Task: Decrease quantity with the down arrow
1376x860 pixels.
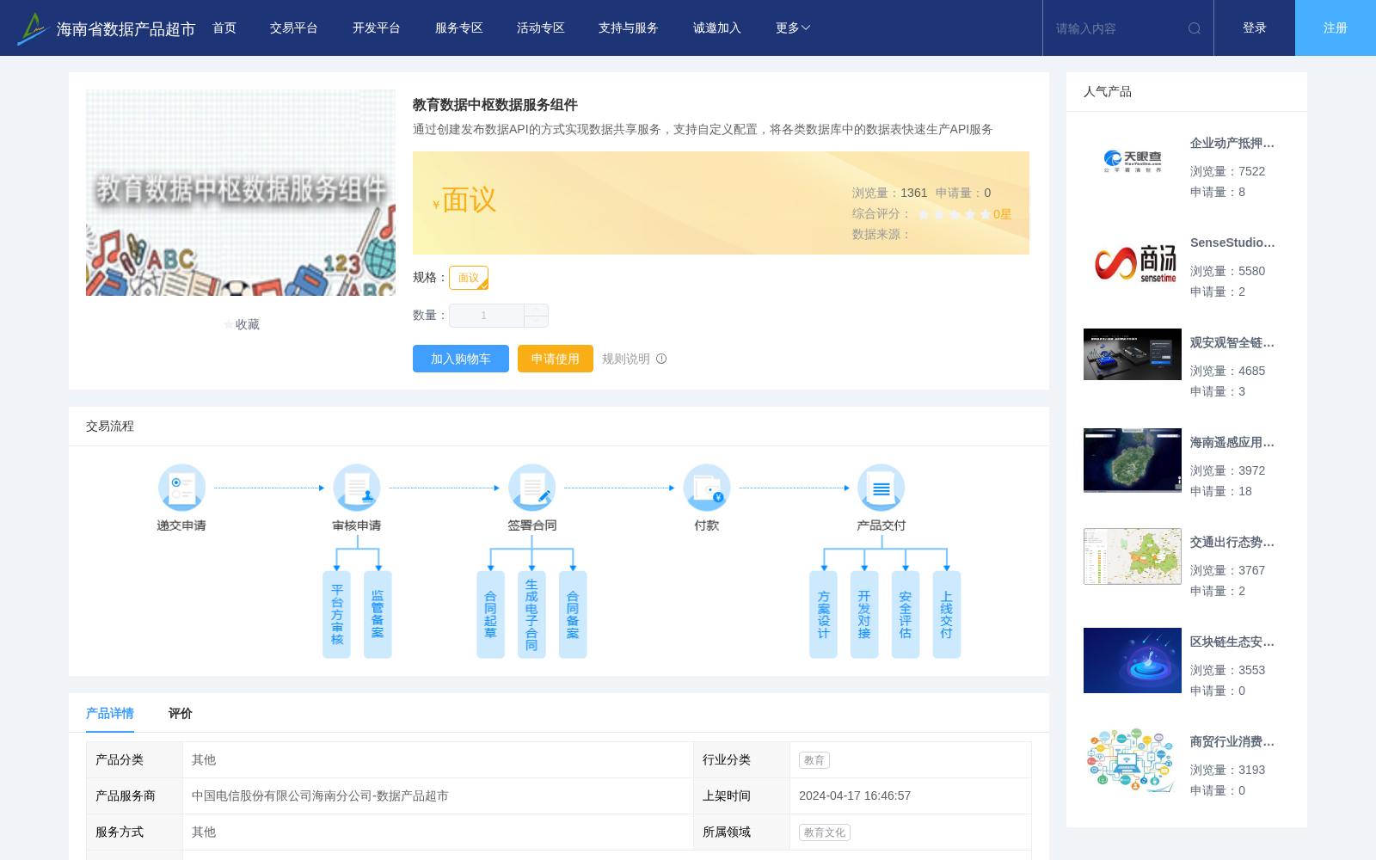Action: pyautogui.click(x=536, y=322)
